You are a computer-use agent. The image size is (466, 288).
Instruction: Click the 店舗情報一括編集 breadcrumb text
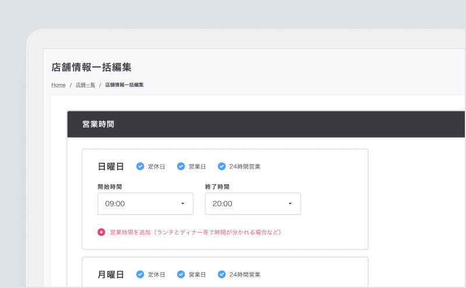point(124,85)
